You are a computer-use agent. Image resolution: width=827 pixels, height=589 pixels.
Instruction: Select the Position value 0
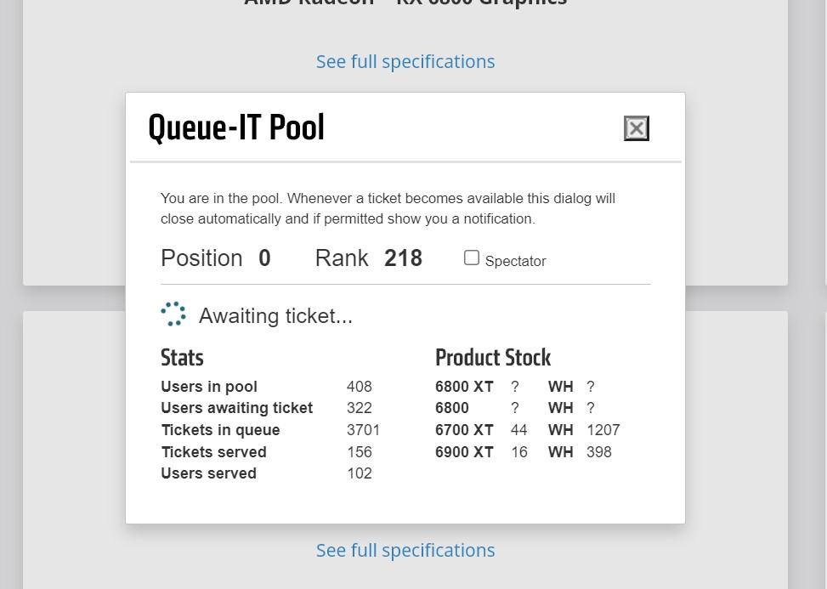point(264,258)
